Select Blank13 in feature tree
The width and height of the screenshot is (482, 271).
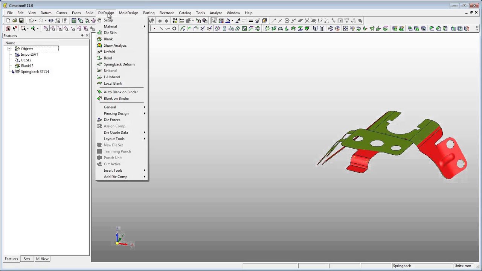[27, 66]
